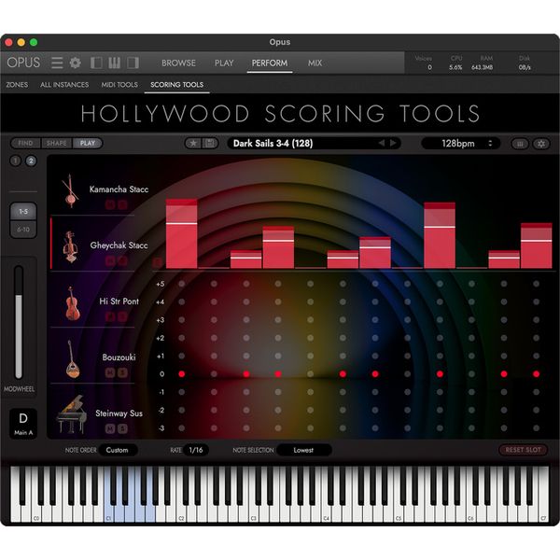Click the save preset disk icon
The height and width of the screenshot is (560, 560).
coord(210,144)
